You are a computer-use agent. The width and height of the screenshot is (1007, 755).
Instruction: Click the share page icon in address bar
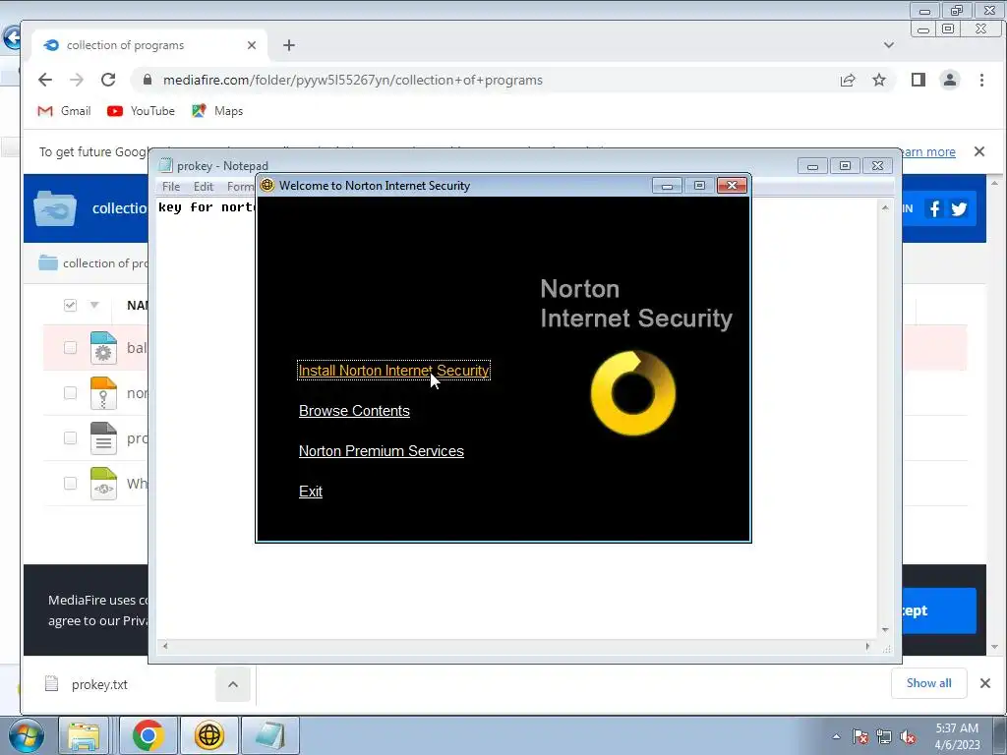[848, 81]
